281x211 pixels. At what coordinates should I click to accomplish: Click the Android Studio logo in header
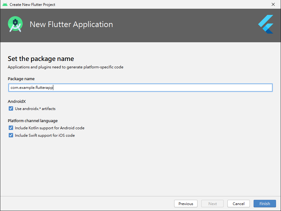(15, 24)
